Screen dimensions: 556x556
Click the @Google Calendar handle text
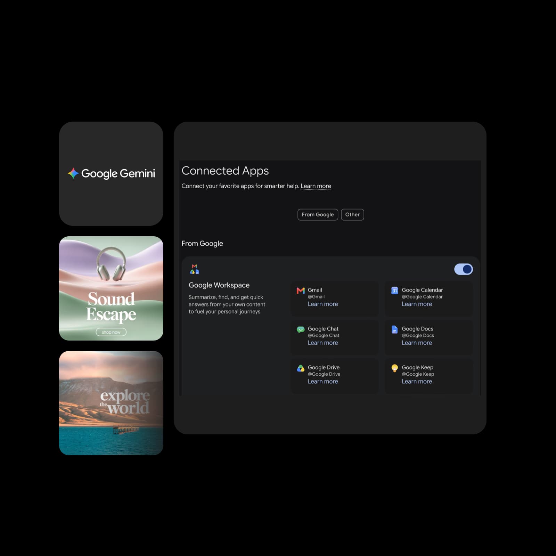[422, 297]
